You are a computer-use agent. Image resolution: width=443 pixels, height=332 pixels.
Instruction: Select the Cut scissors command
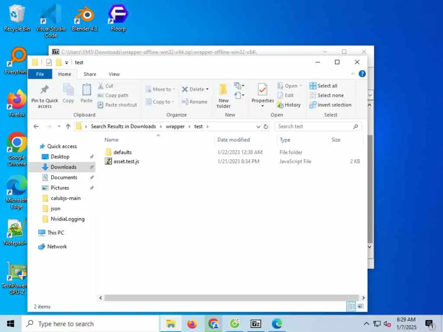pos(106,86)
